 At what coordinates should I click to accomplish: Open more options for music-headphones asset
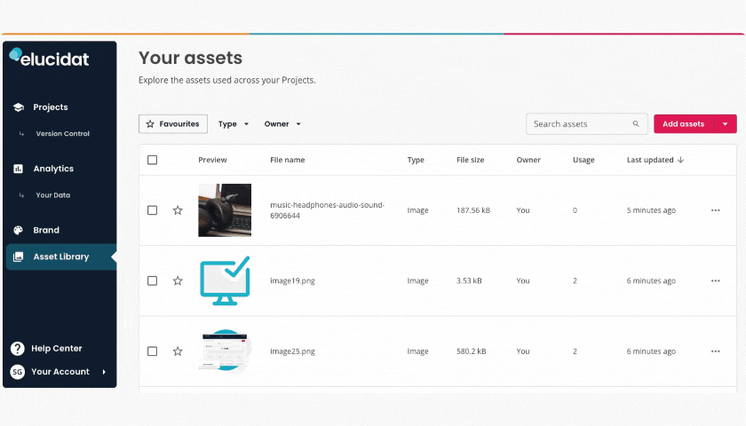tap(716, 210)
